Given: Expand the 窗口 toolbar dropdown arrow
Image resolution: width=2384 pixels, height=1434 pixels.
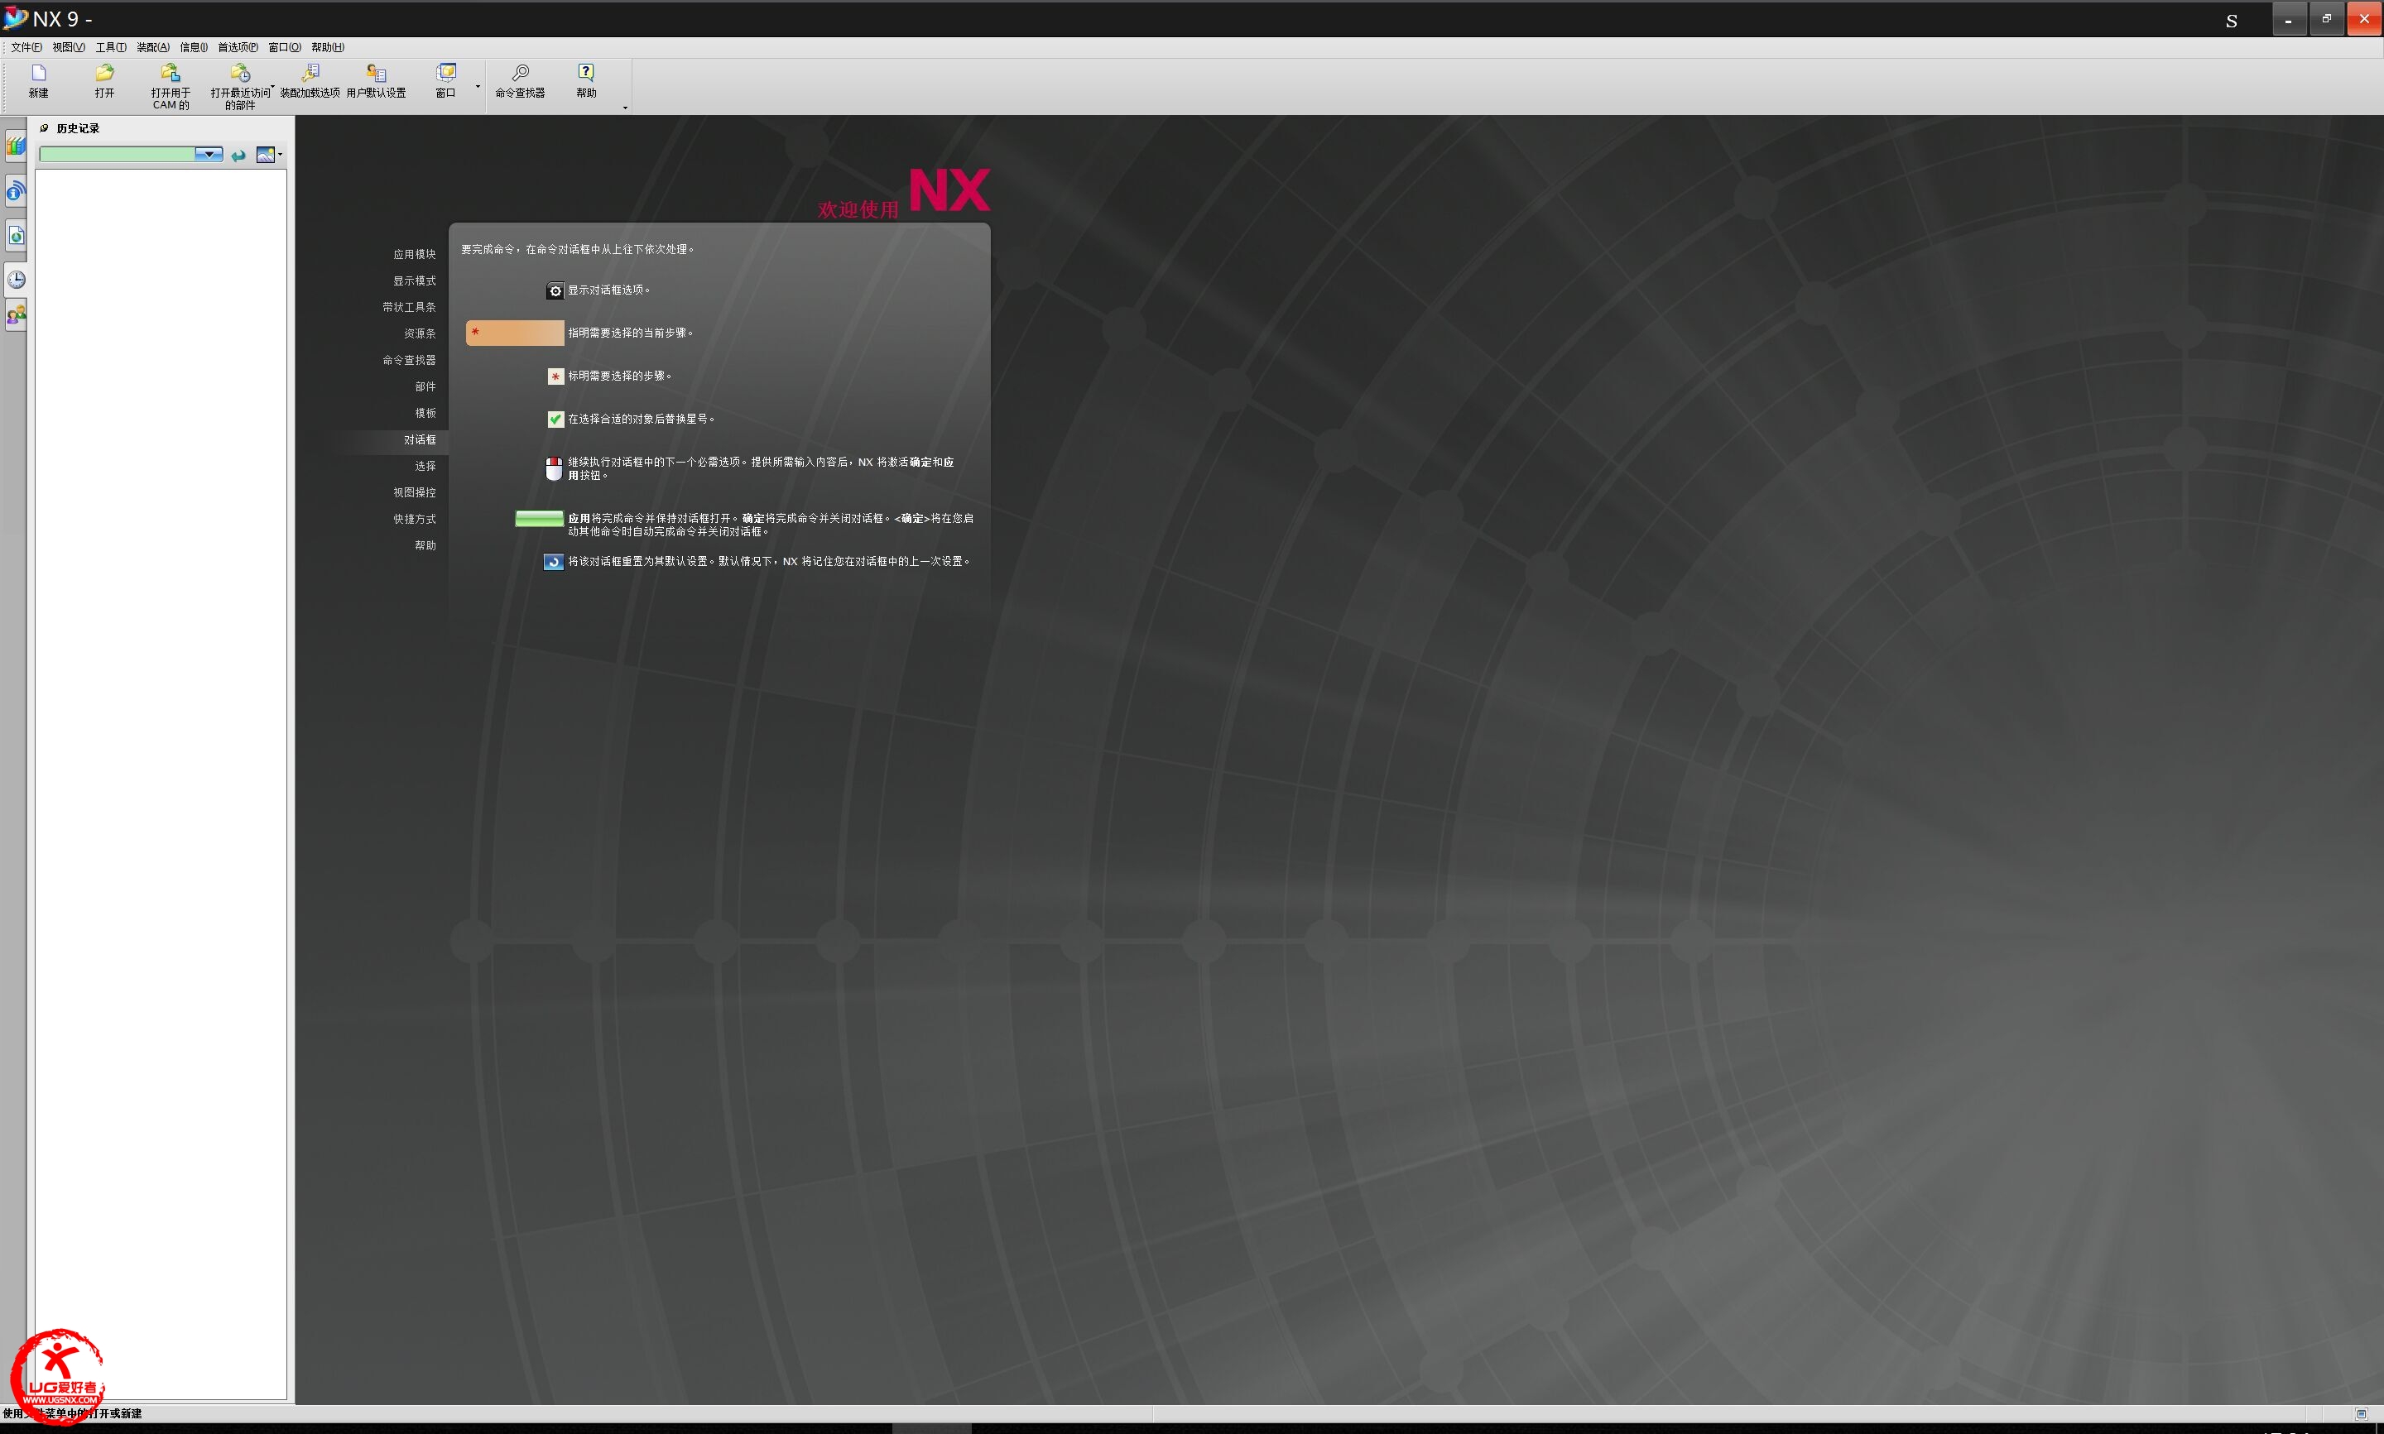Looking at the screenshot, I should [478, 87].
